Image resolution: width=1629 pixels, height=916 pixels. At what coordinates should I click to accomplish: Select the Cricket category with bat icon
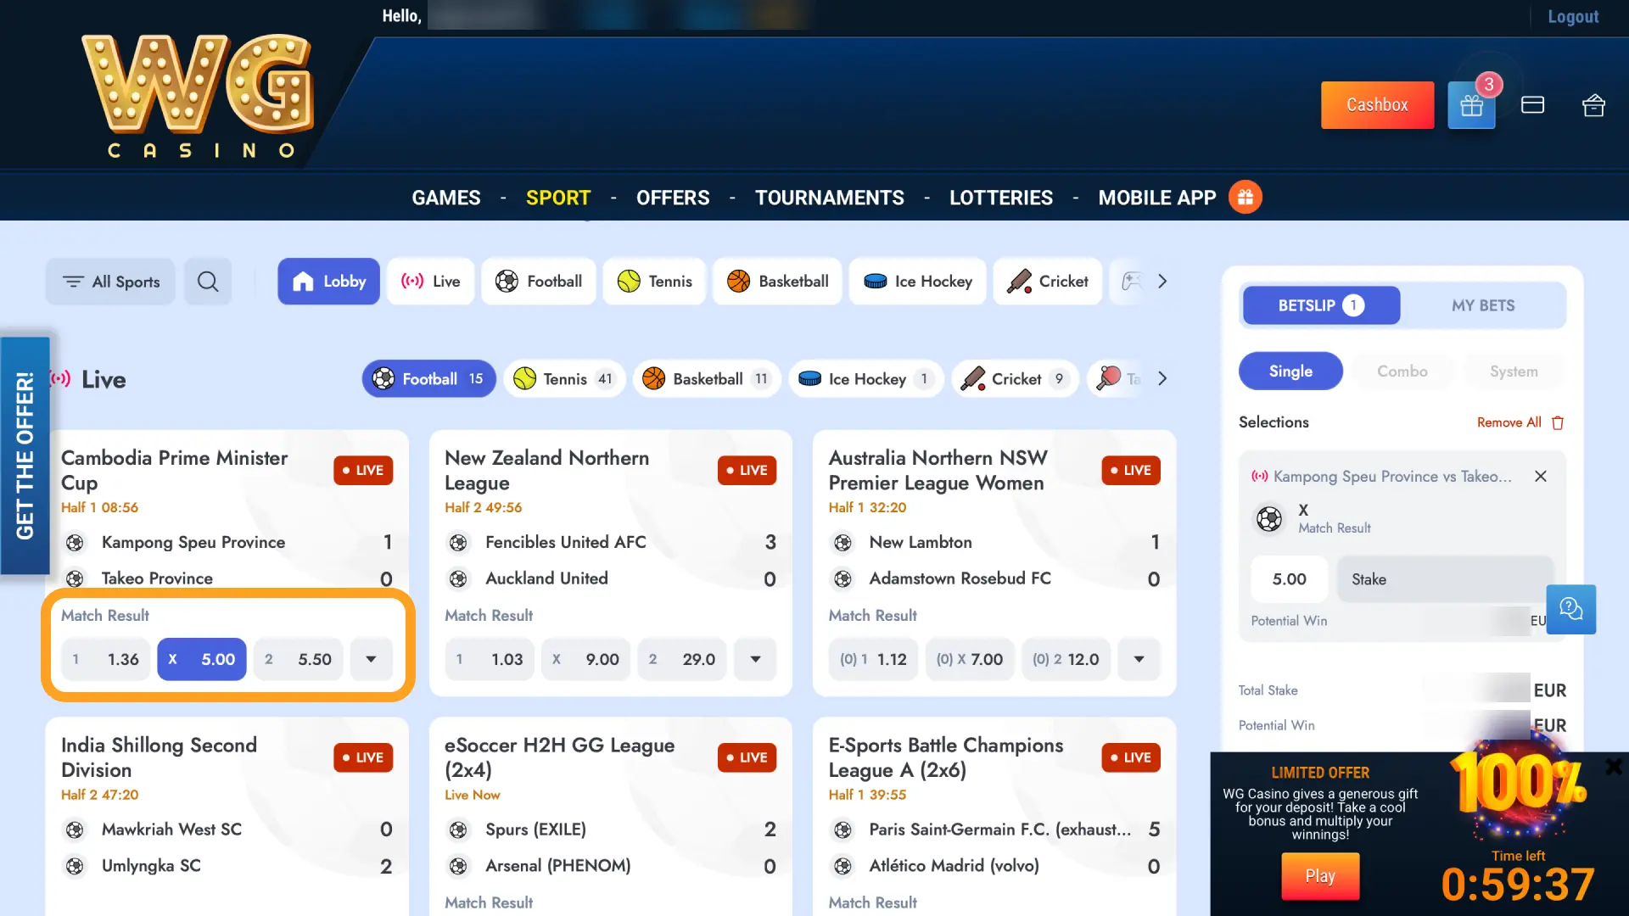pyautogui.click(x=1048, y=282)
